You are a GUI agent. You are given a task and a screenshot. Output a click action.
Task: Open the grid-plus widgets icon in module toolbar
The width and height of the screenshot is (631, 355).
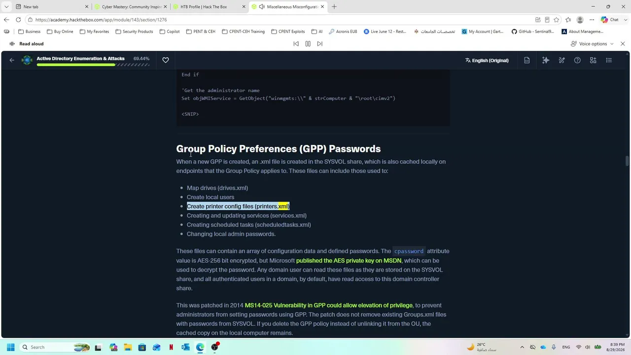593,60
